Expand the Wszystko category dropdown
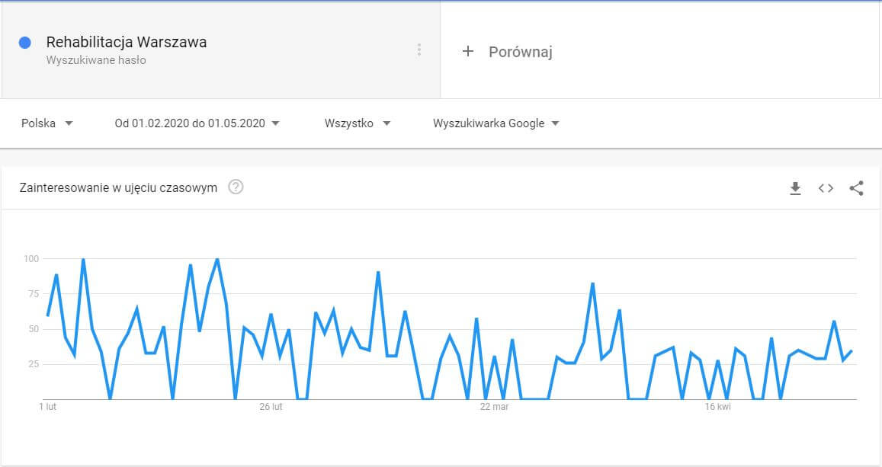This screenshot has width=882, height=467. 357,123
